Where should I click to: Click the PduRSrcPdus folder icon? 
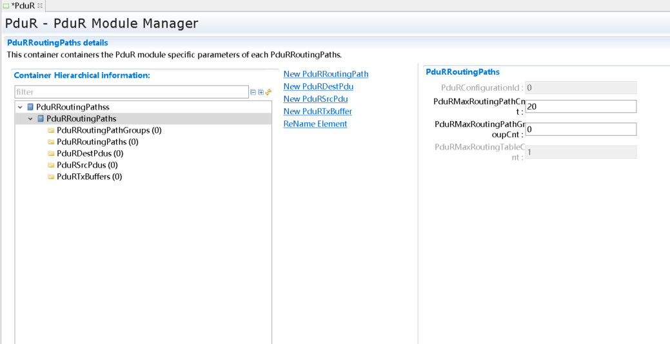[51, 165]
